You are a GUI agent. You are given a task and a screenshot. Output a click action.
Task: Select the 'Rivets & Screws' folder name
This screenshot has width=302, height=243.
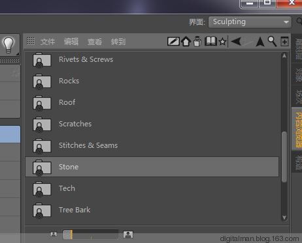pos(86,59)
